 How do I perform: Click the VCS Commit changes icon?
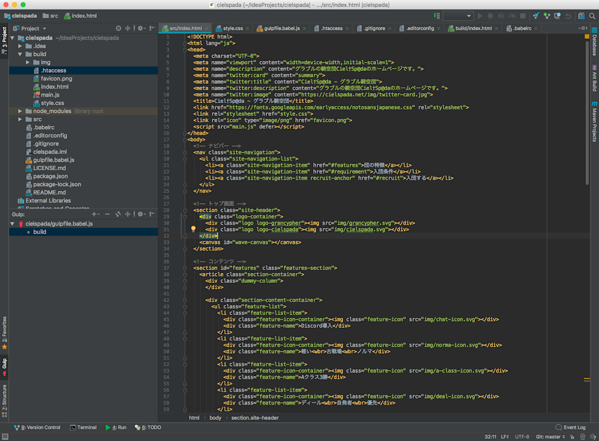coord(546,16)
